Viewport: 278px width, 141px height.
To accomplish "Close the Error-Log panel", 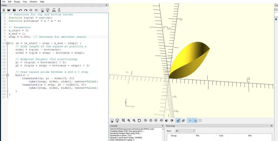I will tap(272, 126).
